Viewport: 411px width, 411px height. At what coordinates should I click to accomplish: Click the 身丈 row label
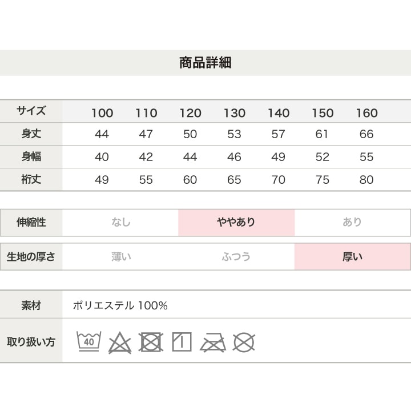(31, 134)
